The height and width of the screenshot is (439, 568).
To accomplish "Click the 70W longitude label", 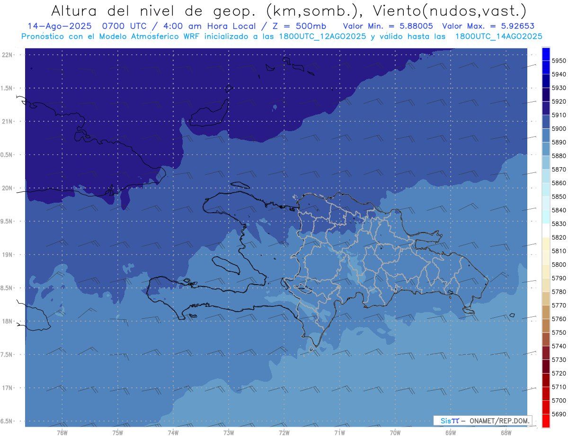I will [x=395, y=432].
